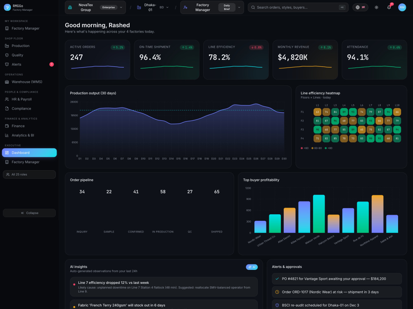Focus the search orders input field
The width and height of the screenshot is (413, 309).
[x=298, y=7]
